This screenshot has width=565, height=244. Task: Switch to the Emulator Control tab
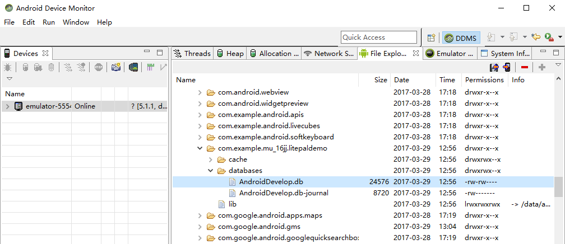coord(450,53)
